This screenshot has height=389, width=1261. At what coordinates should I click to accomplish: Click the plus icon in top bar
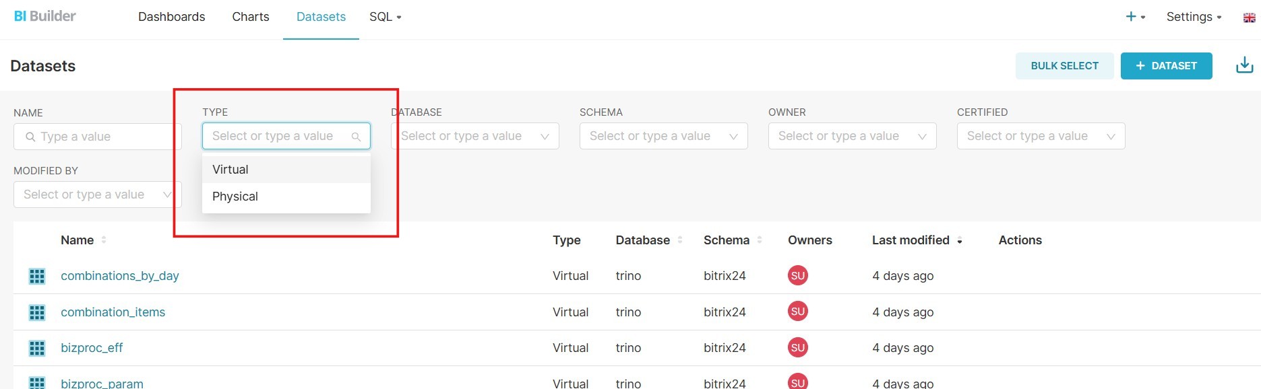pos(1132,17)
